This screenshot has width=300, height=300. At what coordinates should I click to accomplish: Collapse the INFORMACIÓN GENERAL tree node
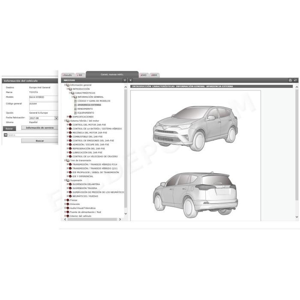point(72,97)
